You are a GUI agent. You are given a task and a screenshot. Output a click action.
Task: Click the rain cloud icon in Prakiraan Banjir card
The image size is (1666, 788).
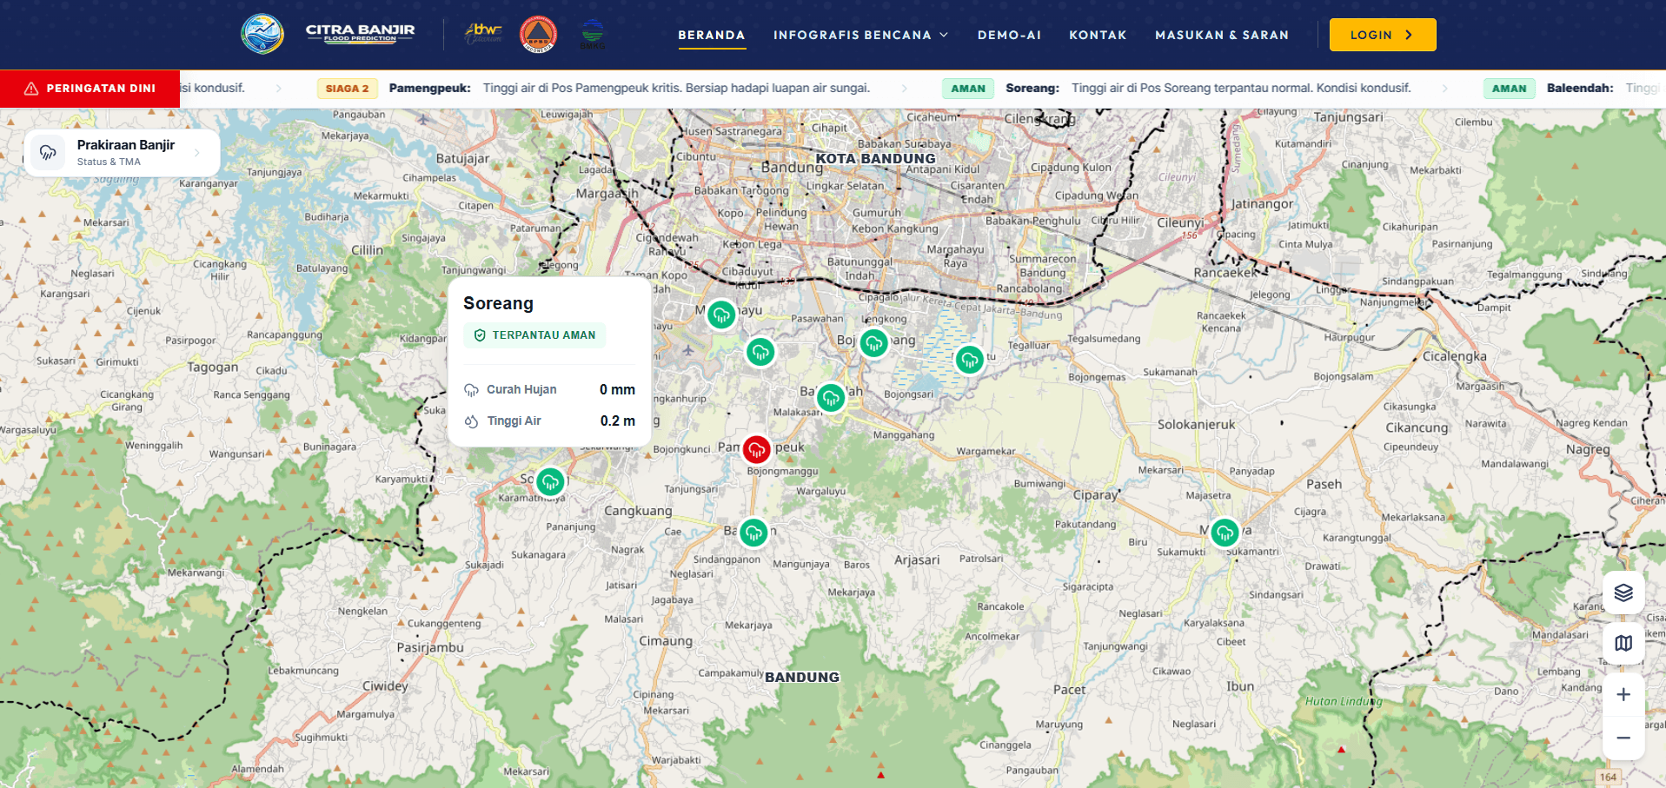tap(48, 153)
